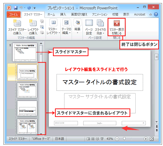Select the third layout thumbnail with content
This screenshot has height=146, width=163.
[27, 90]
